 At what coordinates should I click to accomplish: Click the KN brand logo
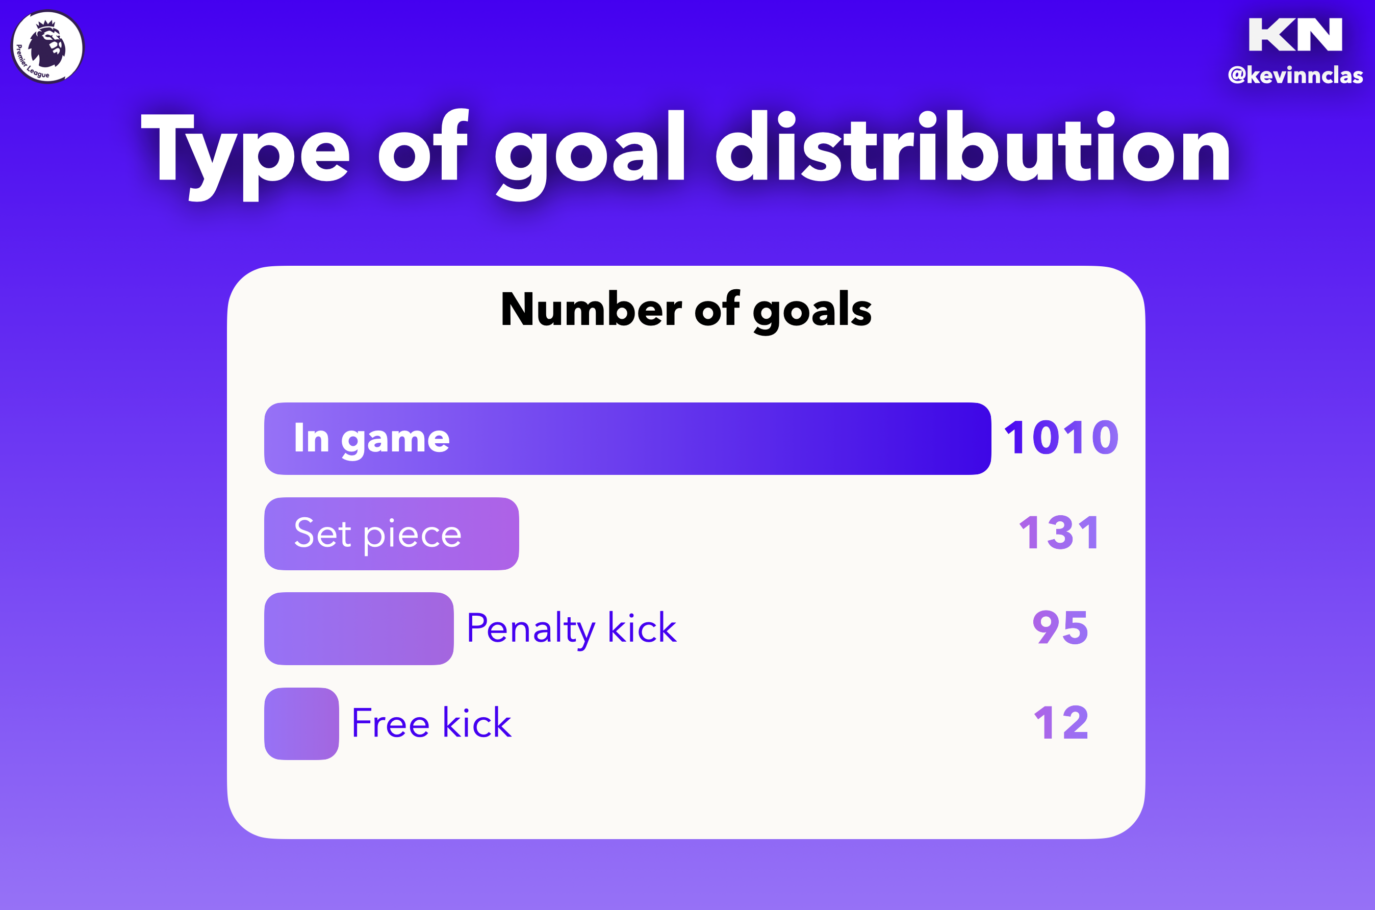(x=1295, y=34)
